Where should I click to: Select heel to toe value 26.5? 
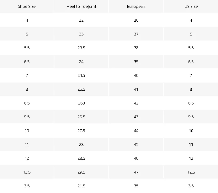pyautogui.click(x=81, y=117)
